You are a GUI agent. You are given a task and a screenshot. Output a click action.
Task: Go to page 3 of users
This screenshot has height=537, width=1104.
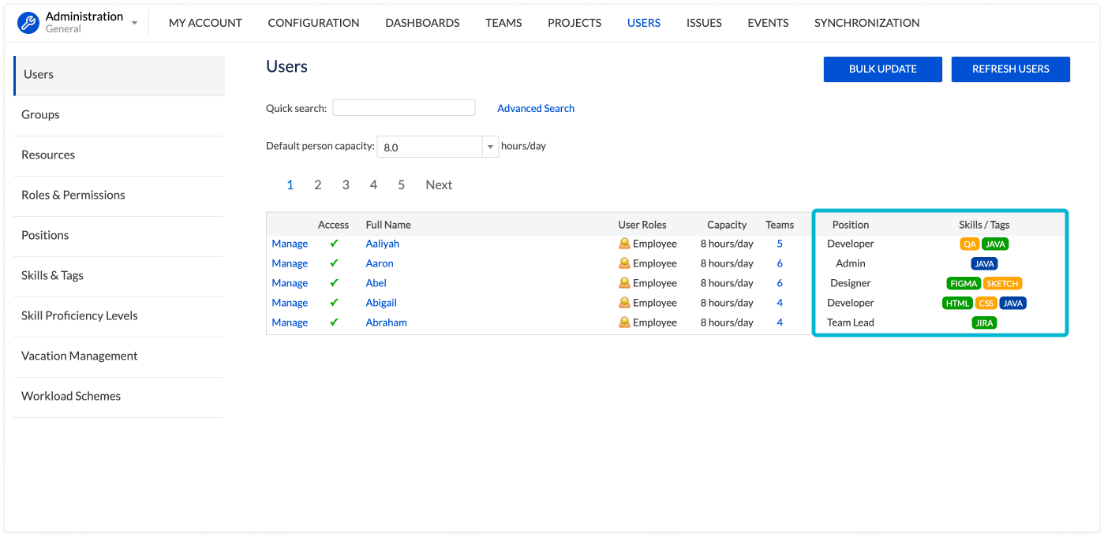[x=346, y=185]
